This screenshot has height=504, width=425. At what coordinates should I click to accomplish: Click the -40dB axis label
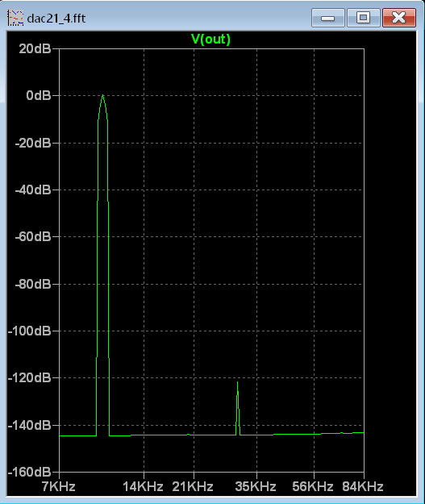tap(33, 190)
